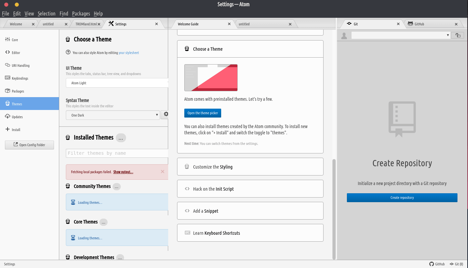Click the Create Repository heading text
This screenshot has width=468, height=268.
(x=402, y=163)
